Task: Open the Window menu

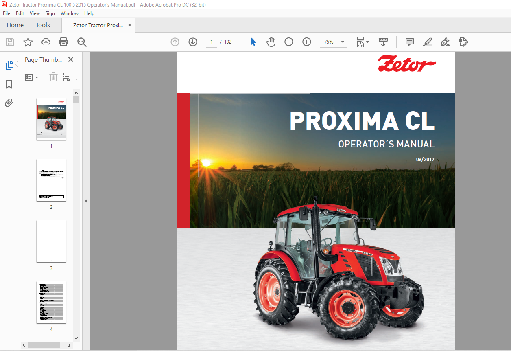Action: [70, 13]
